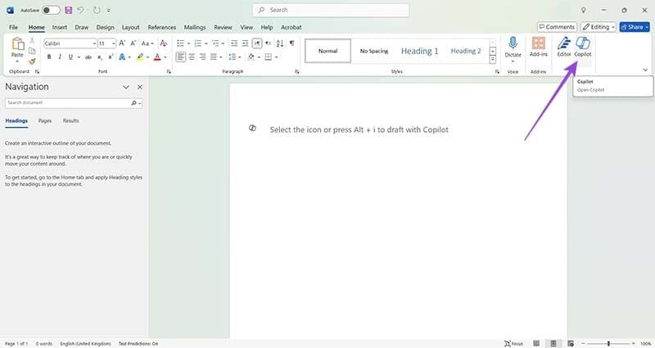655x348 pixels.
Task: Toggle show paragraph marks
Action: (292, 43)
